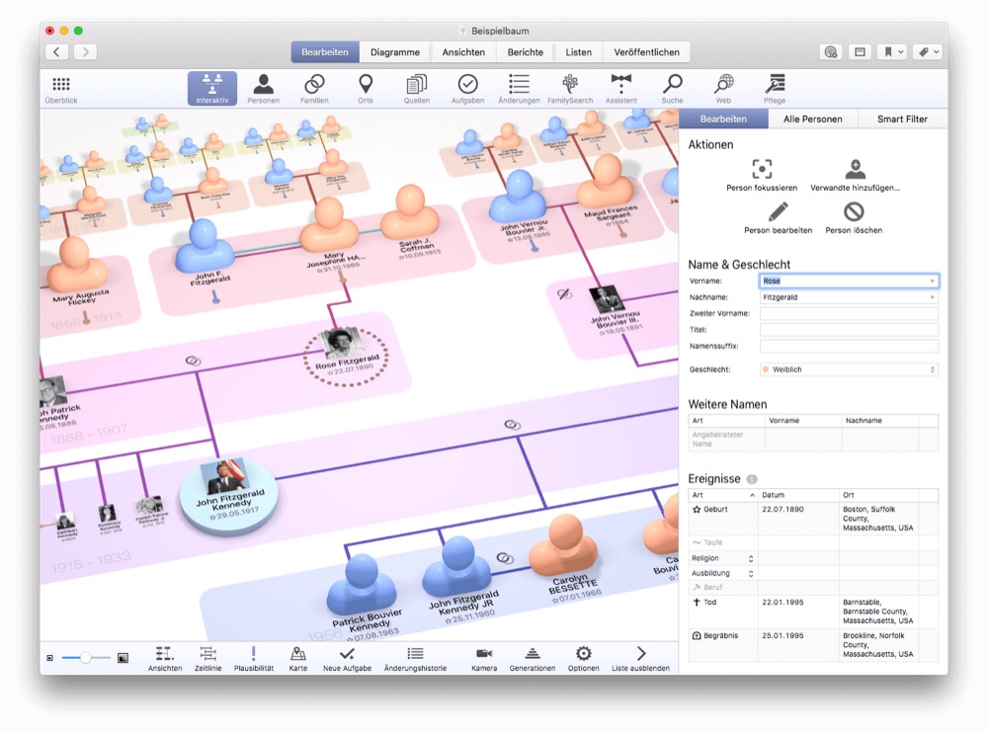Open the Religion event type stepper
The height and width of the screenshot is (732, 988).
click(x=750, y=559)
